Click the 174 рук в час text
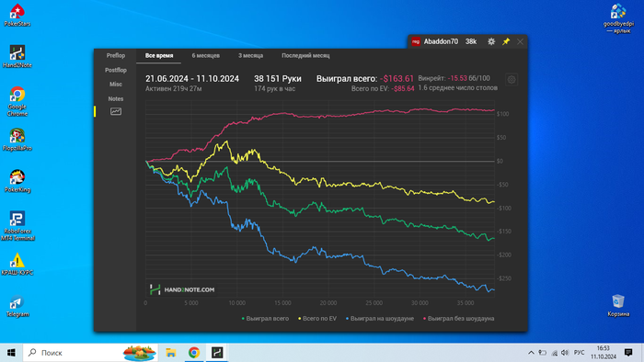The image size is (644, 362). coord(274,88)
